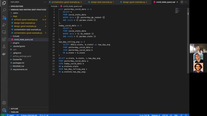Select covid_state_query.sql in Explorer
207x116 pixels.
click(x=23, y=39)
